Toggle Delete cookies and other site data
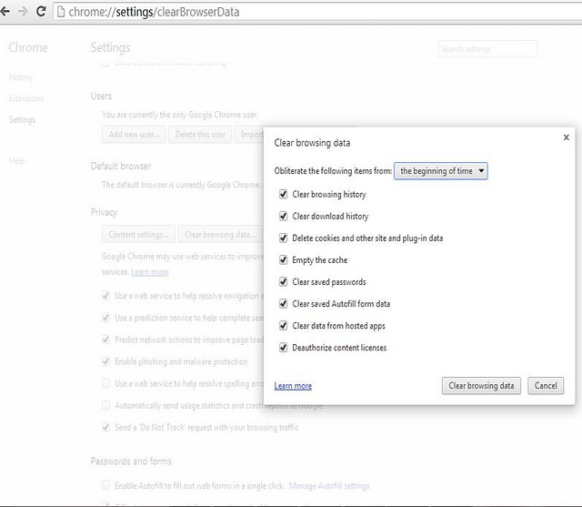582x507 pixels. click(283, 238)
